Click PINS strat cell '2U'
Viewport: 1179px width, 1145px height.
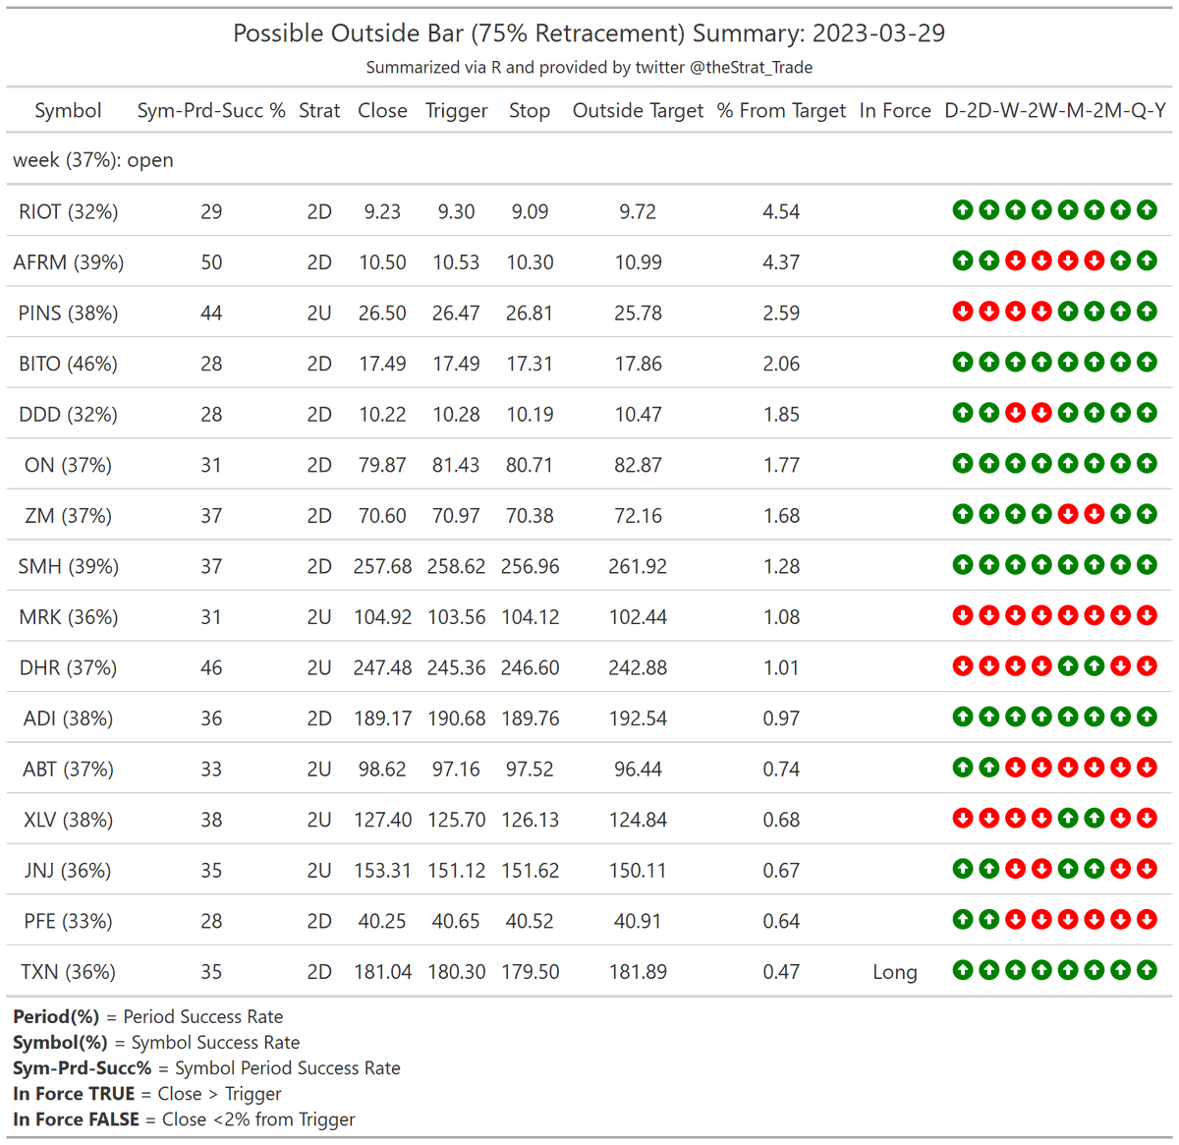coord(319,313)
